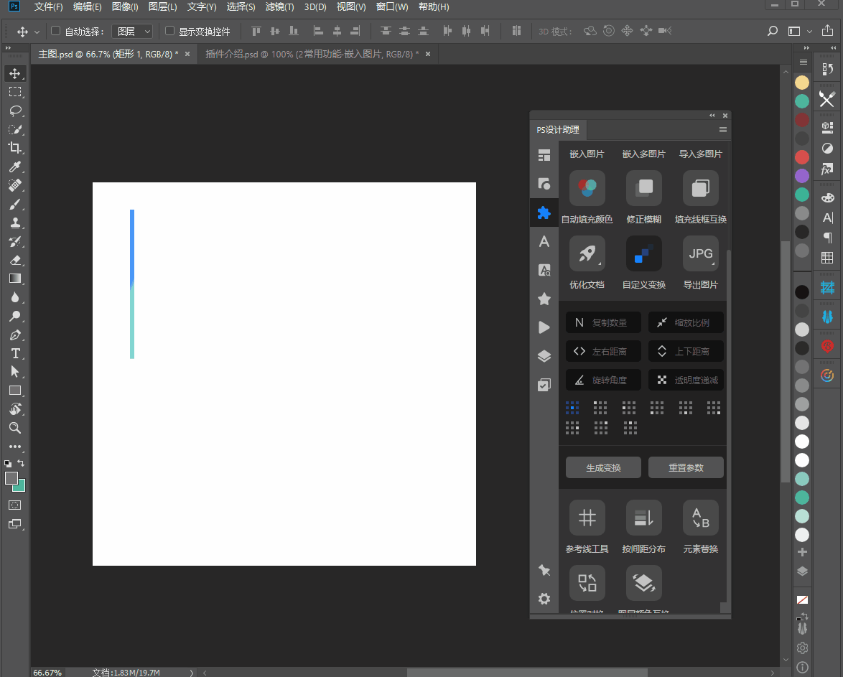Select the Rectangular Marquee tool
This screenshot has width=843, height=677.
15,92
